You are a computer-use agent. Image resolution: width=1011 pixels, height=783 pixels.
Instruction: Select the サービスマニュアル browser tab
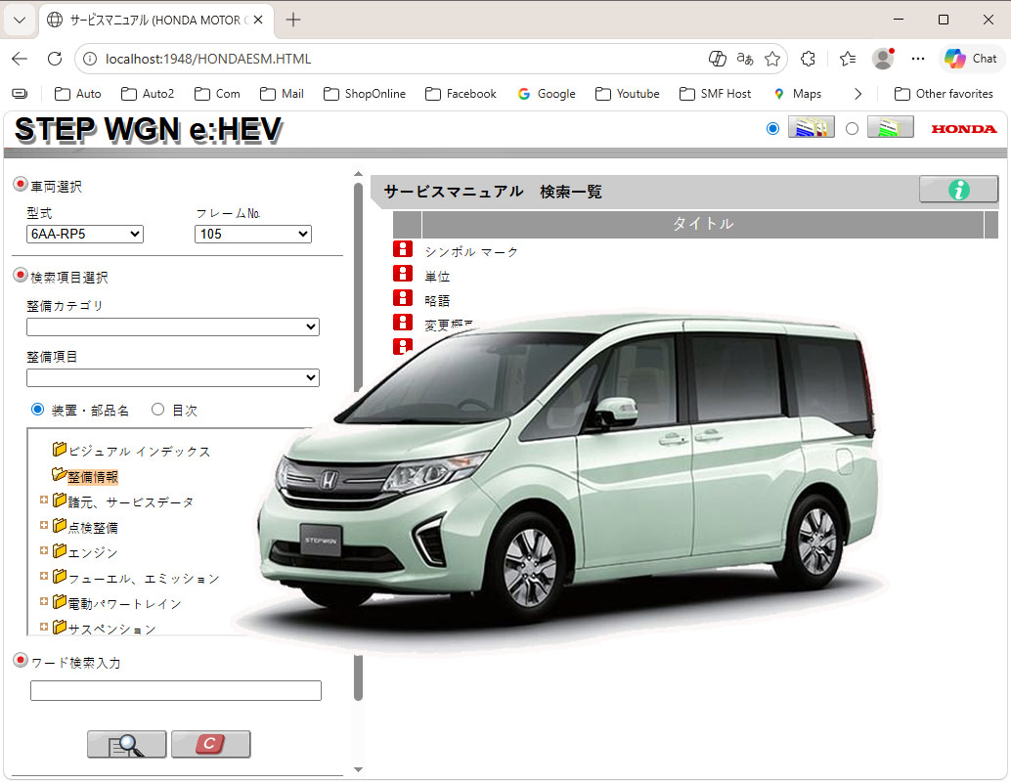pyautogui.click(x=154, y=20)
